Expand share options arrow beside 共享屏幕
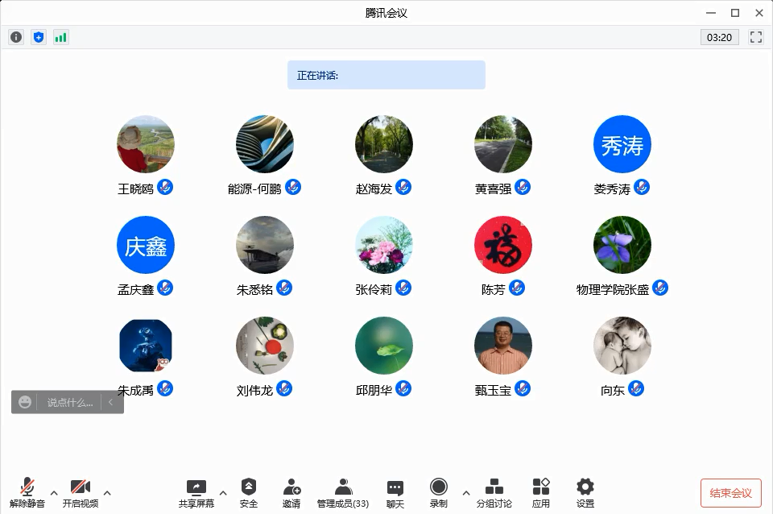773x514 pixels. pyautogui.click(x=223, y=493)
